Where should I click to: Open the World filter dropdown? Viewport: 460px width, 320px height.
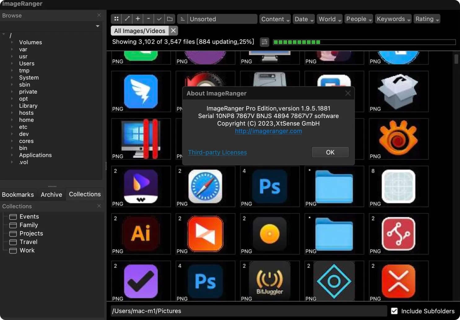(x=330, y=19)
